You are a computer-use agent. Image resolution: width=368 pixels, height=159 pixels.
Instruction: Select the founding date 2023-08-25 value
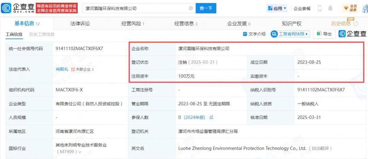point(309,62)
